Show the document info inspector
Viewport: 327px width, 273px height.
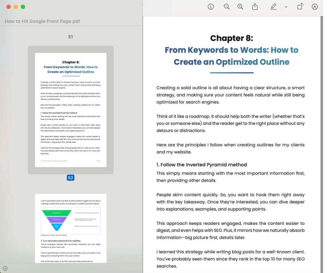(x=211, y=6)
